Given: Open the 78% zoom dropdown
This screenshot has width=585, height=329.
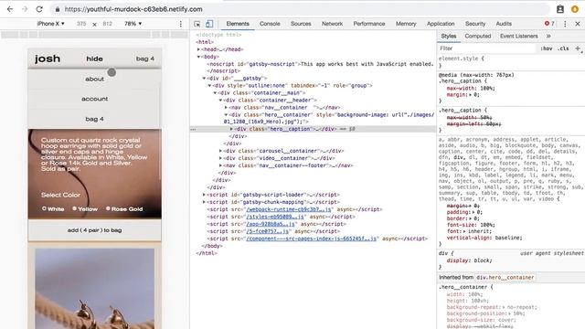Looking at the screenshot, I should point(133,24).
